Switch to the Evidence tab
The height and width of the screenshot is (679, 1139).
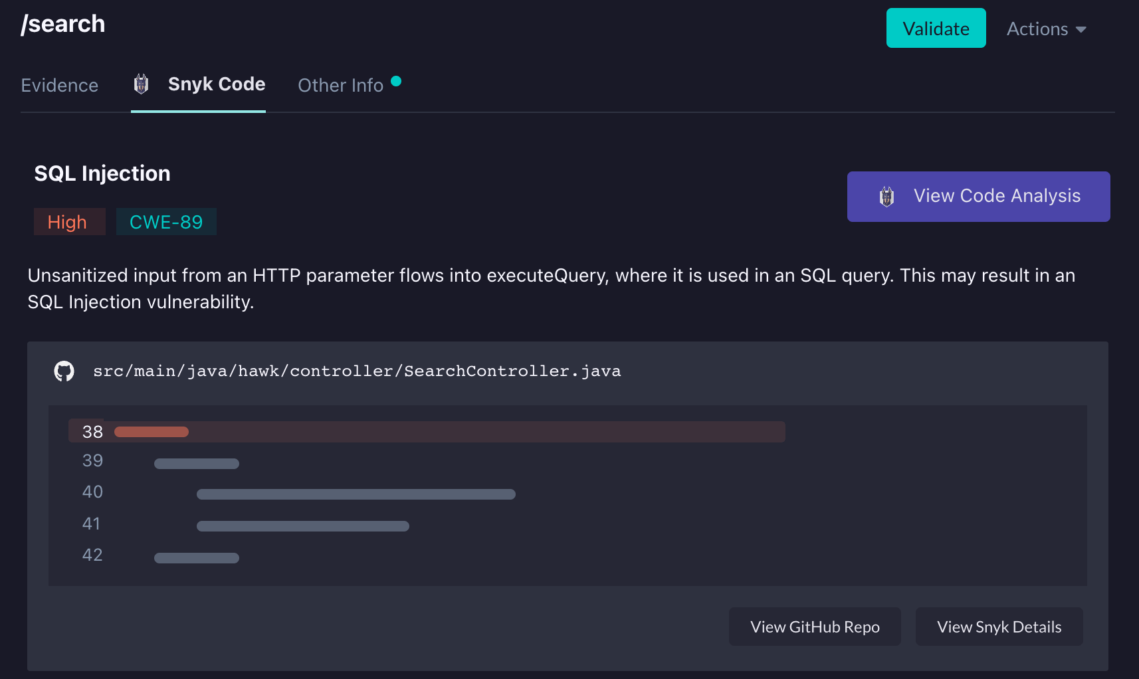[59, 85]
